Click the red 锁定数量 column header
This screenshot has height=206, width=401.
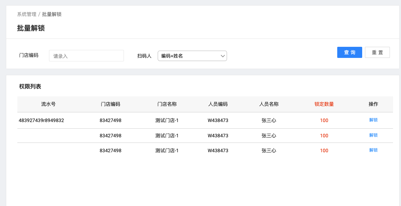[x=324, y=104]
